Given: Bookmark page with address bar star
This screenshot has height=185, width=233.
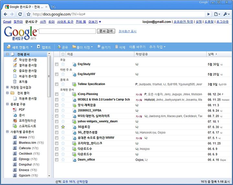Looking at the screenshot, I should point(28,14).
